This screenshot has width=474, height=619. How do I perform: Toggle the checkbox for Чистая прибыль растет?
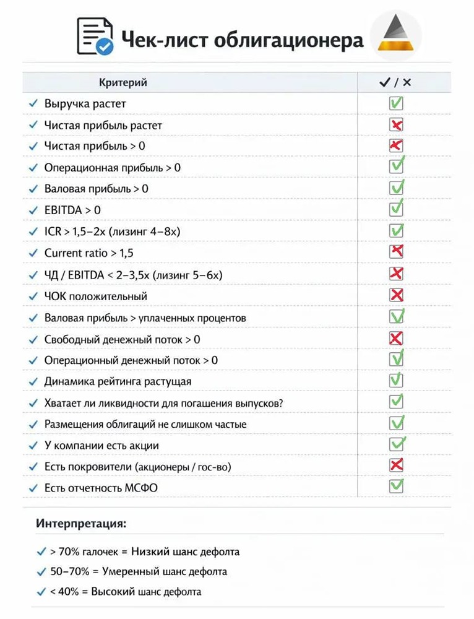(x=396, y=125)
